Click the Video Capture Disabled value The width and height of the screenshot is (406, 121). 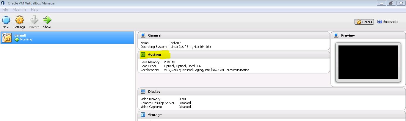click(185, 107)
